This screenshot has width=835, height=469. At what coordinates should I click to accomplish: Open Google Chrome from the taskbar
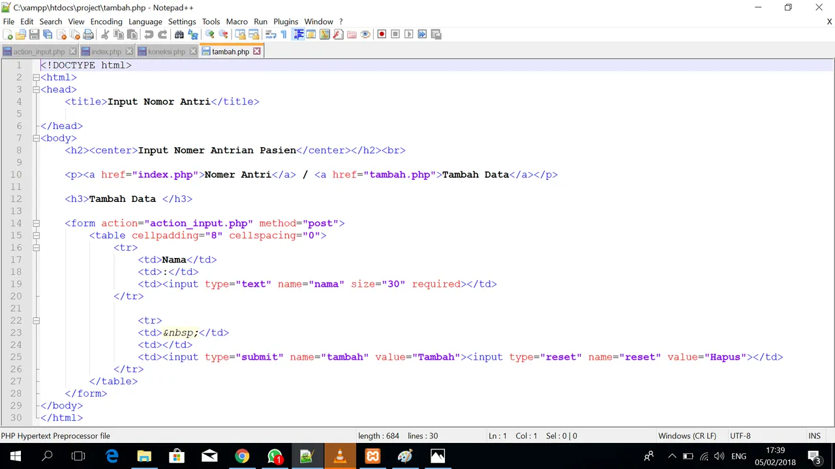[x=242, y=456]
